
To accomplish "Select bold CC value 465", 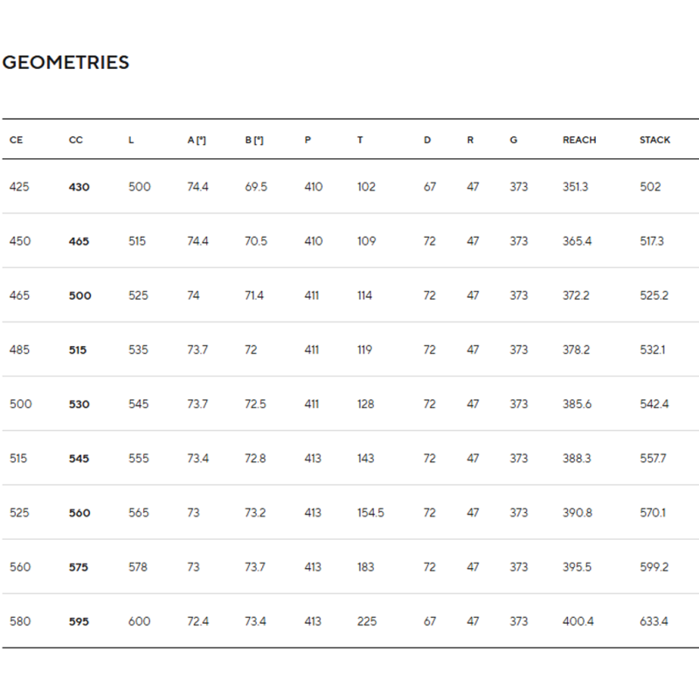I will 79,241.
